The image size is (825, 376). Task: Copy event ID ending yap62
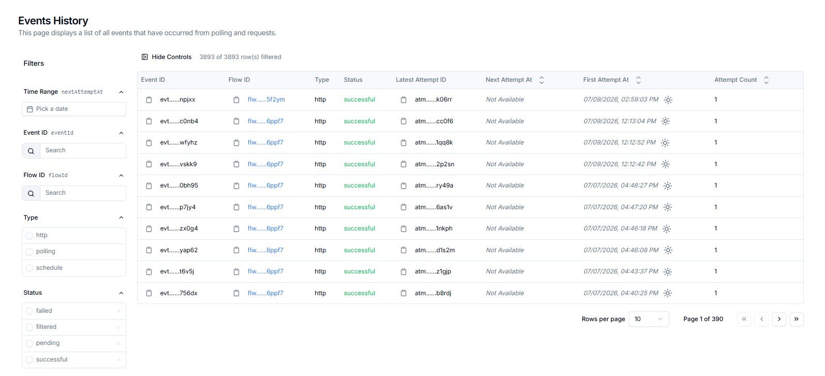pyautogui.click(x=149, y=250)
